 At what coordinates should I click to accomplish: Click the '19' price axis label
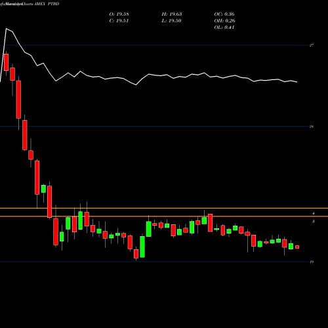click(312, 262)
